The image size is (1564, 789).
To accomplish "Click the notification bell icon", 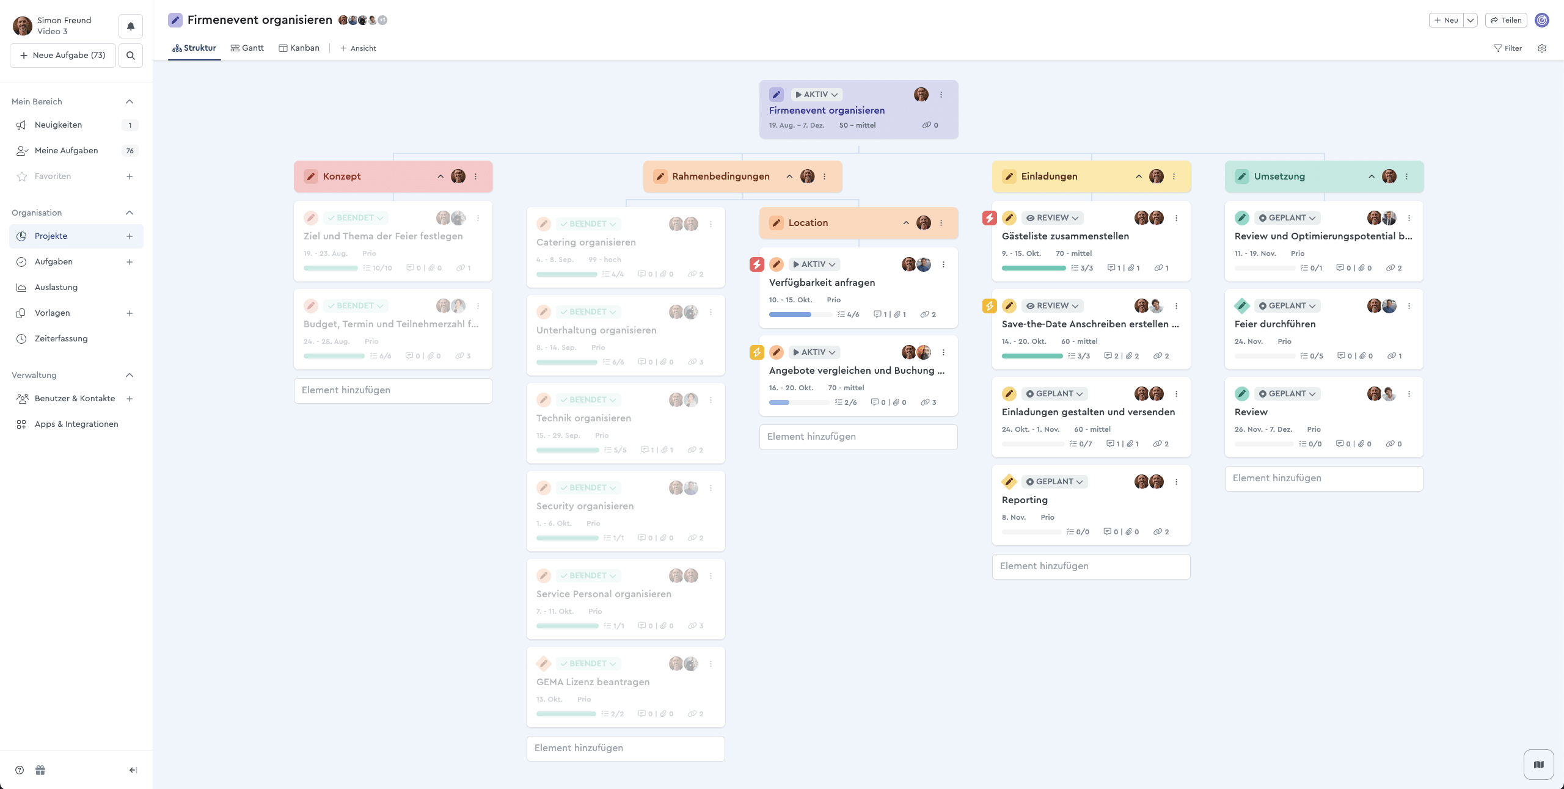I will tap(131, 26).
